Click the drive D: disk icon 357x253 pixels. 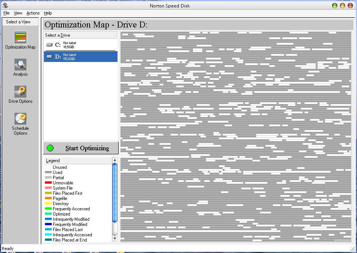pos(49,56)
